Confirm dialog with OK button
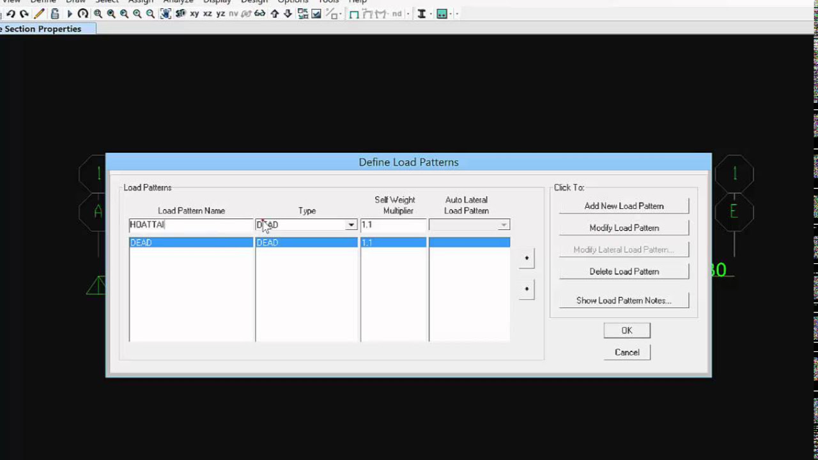The width and height of the screenshot is (818, 460). tap(627, 330)
